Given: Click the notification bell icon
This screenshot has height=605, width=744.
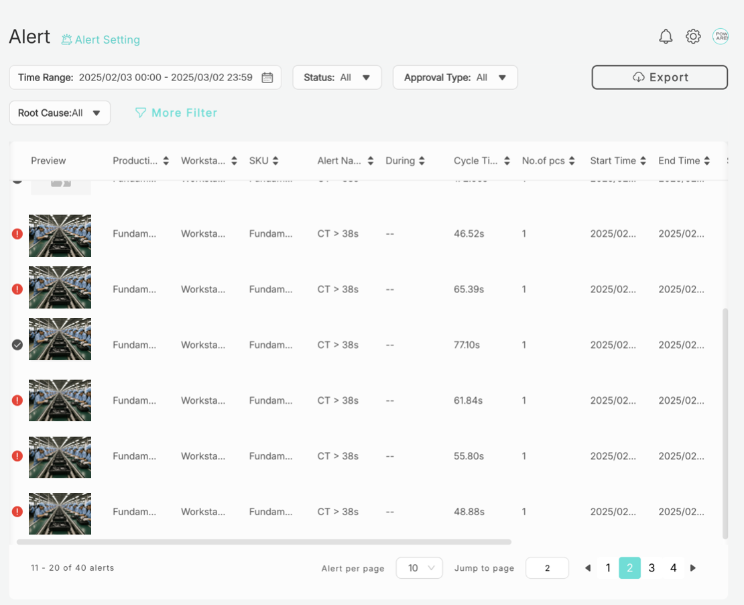Looking at the screenshot, I should click(666, 36).
